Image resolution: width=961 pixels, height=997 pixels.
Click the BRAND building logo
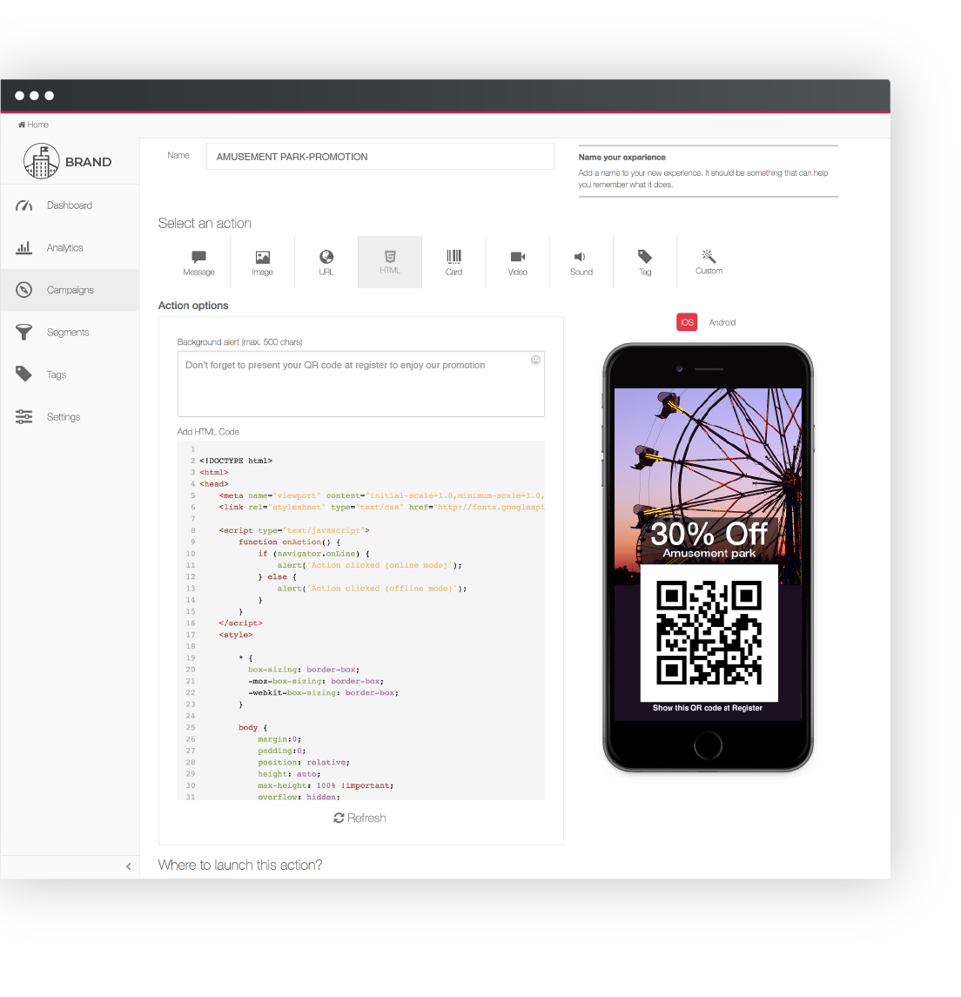click(x=41, y=161)
